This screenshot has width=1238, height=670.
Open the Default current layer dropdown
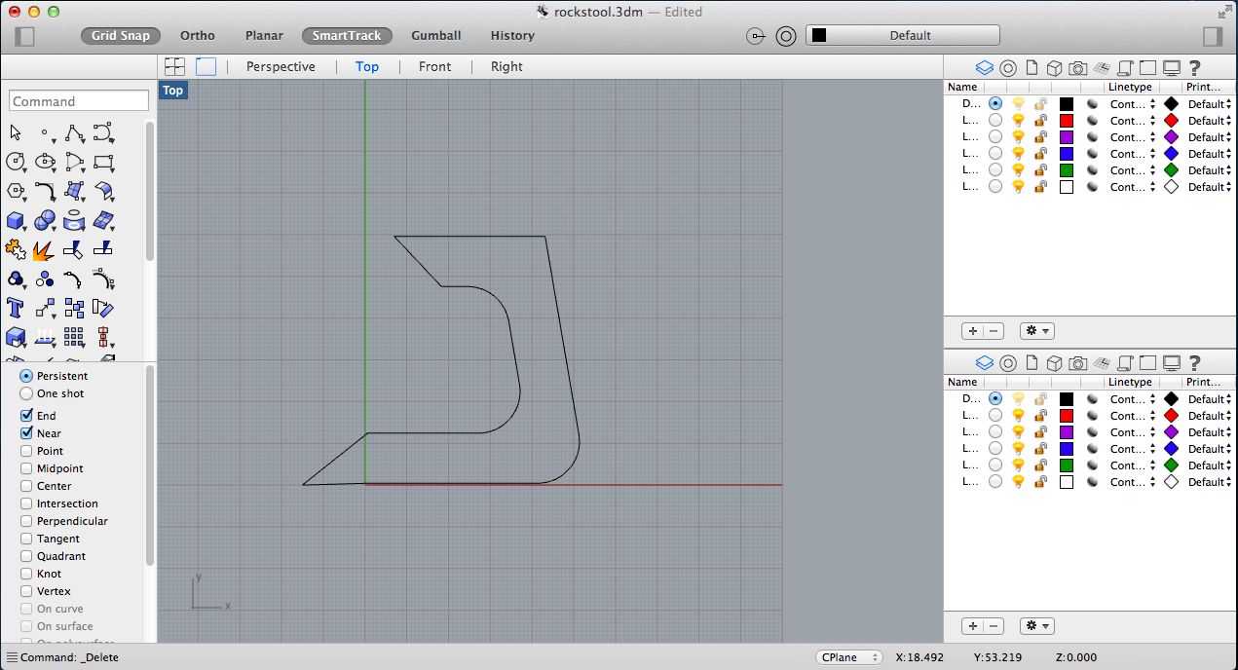coord(903,35)
